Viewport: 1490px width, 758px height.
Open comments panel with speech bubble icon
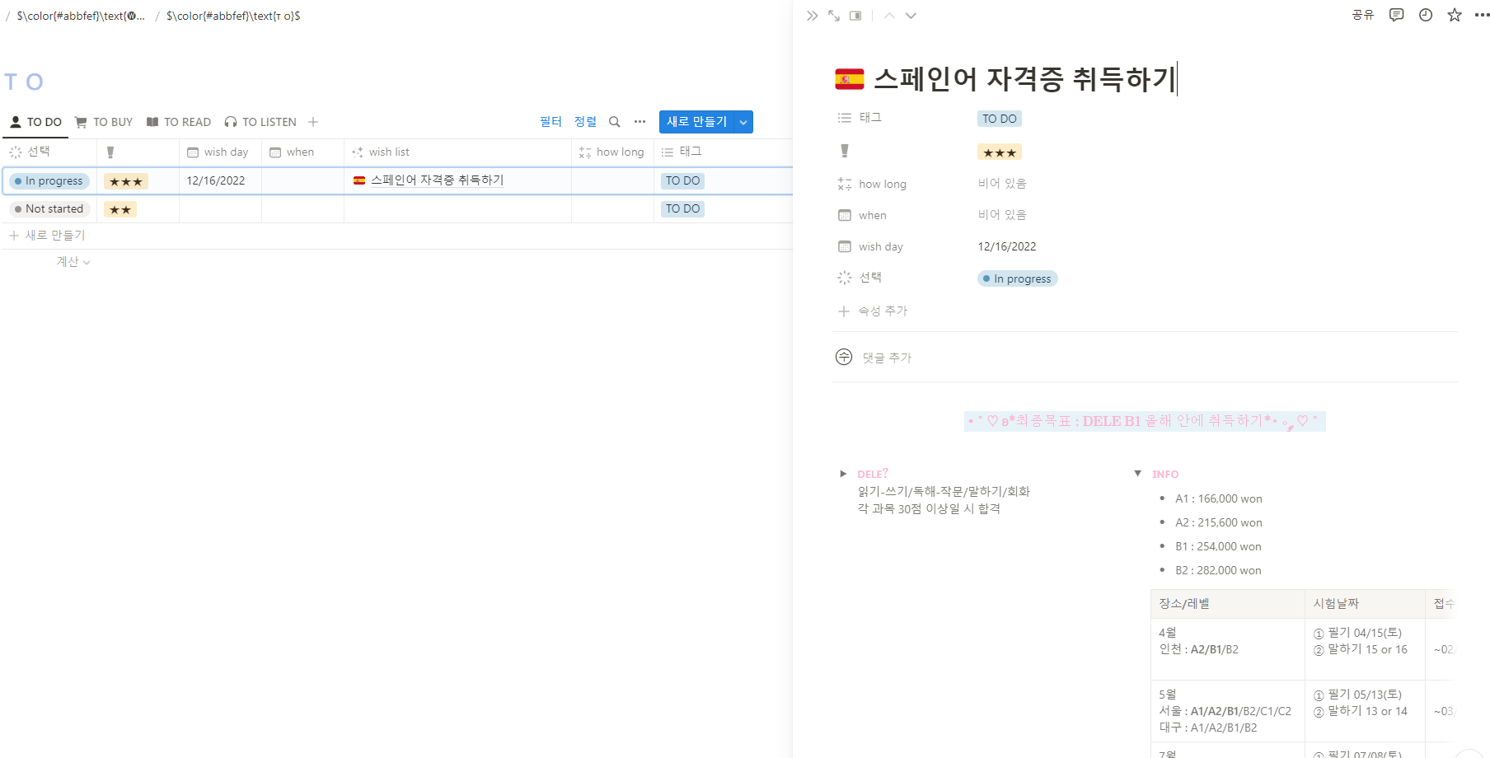[1396, 15]
